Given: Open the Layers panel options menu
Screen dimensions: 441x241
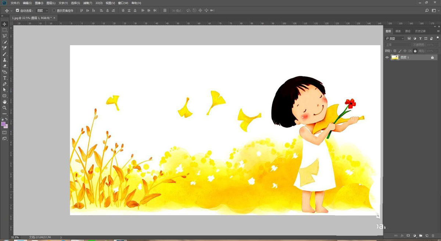Looking at the screenshot, I should point(438,31).
